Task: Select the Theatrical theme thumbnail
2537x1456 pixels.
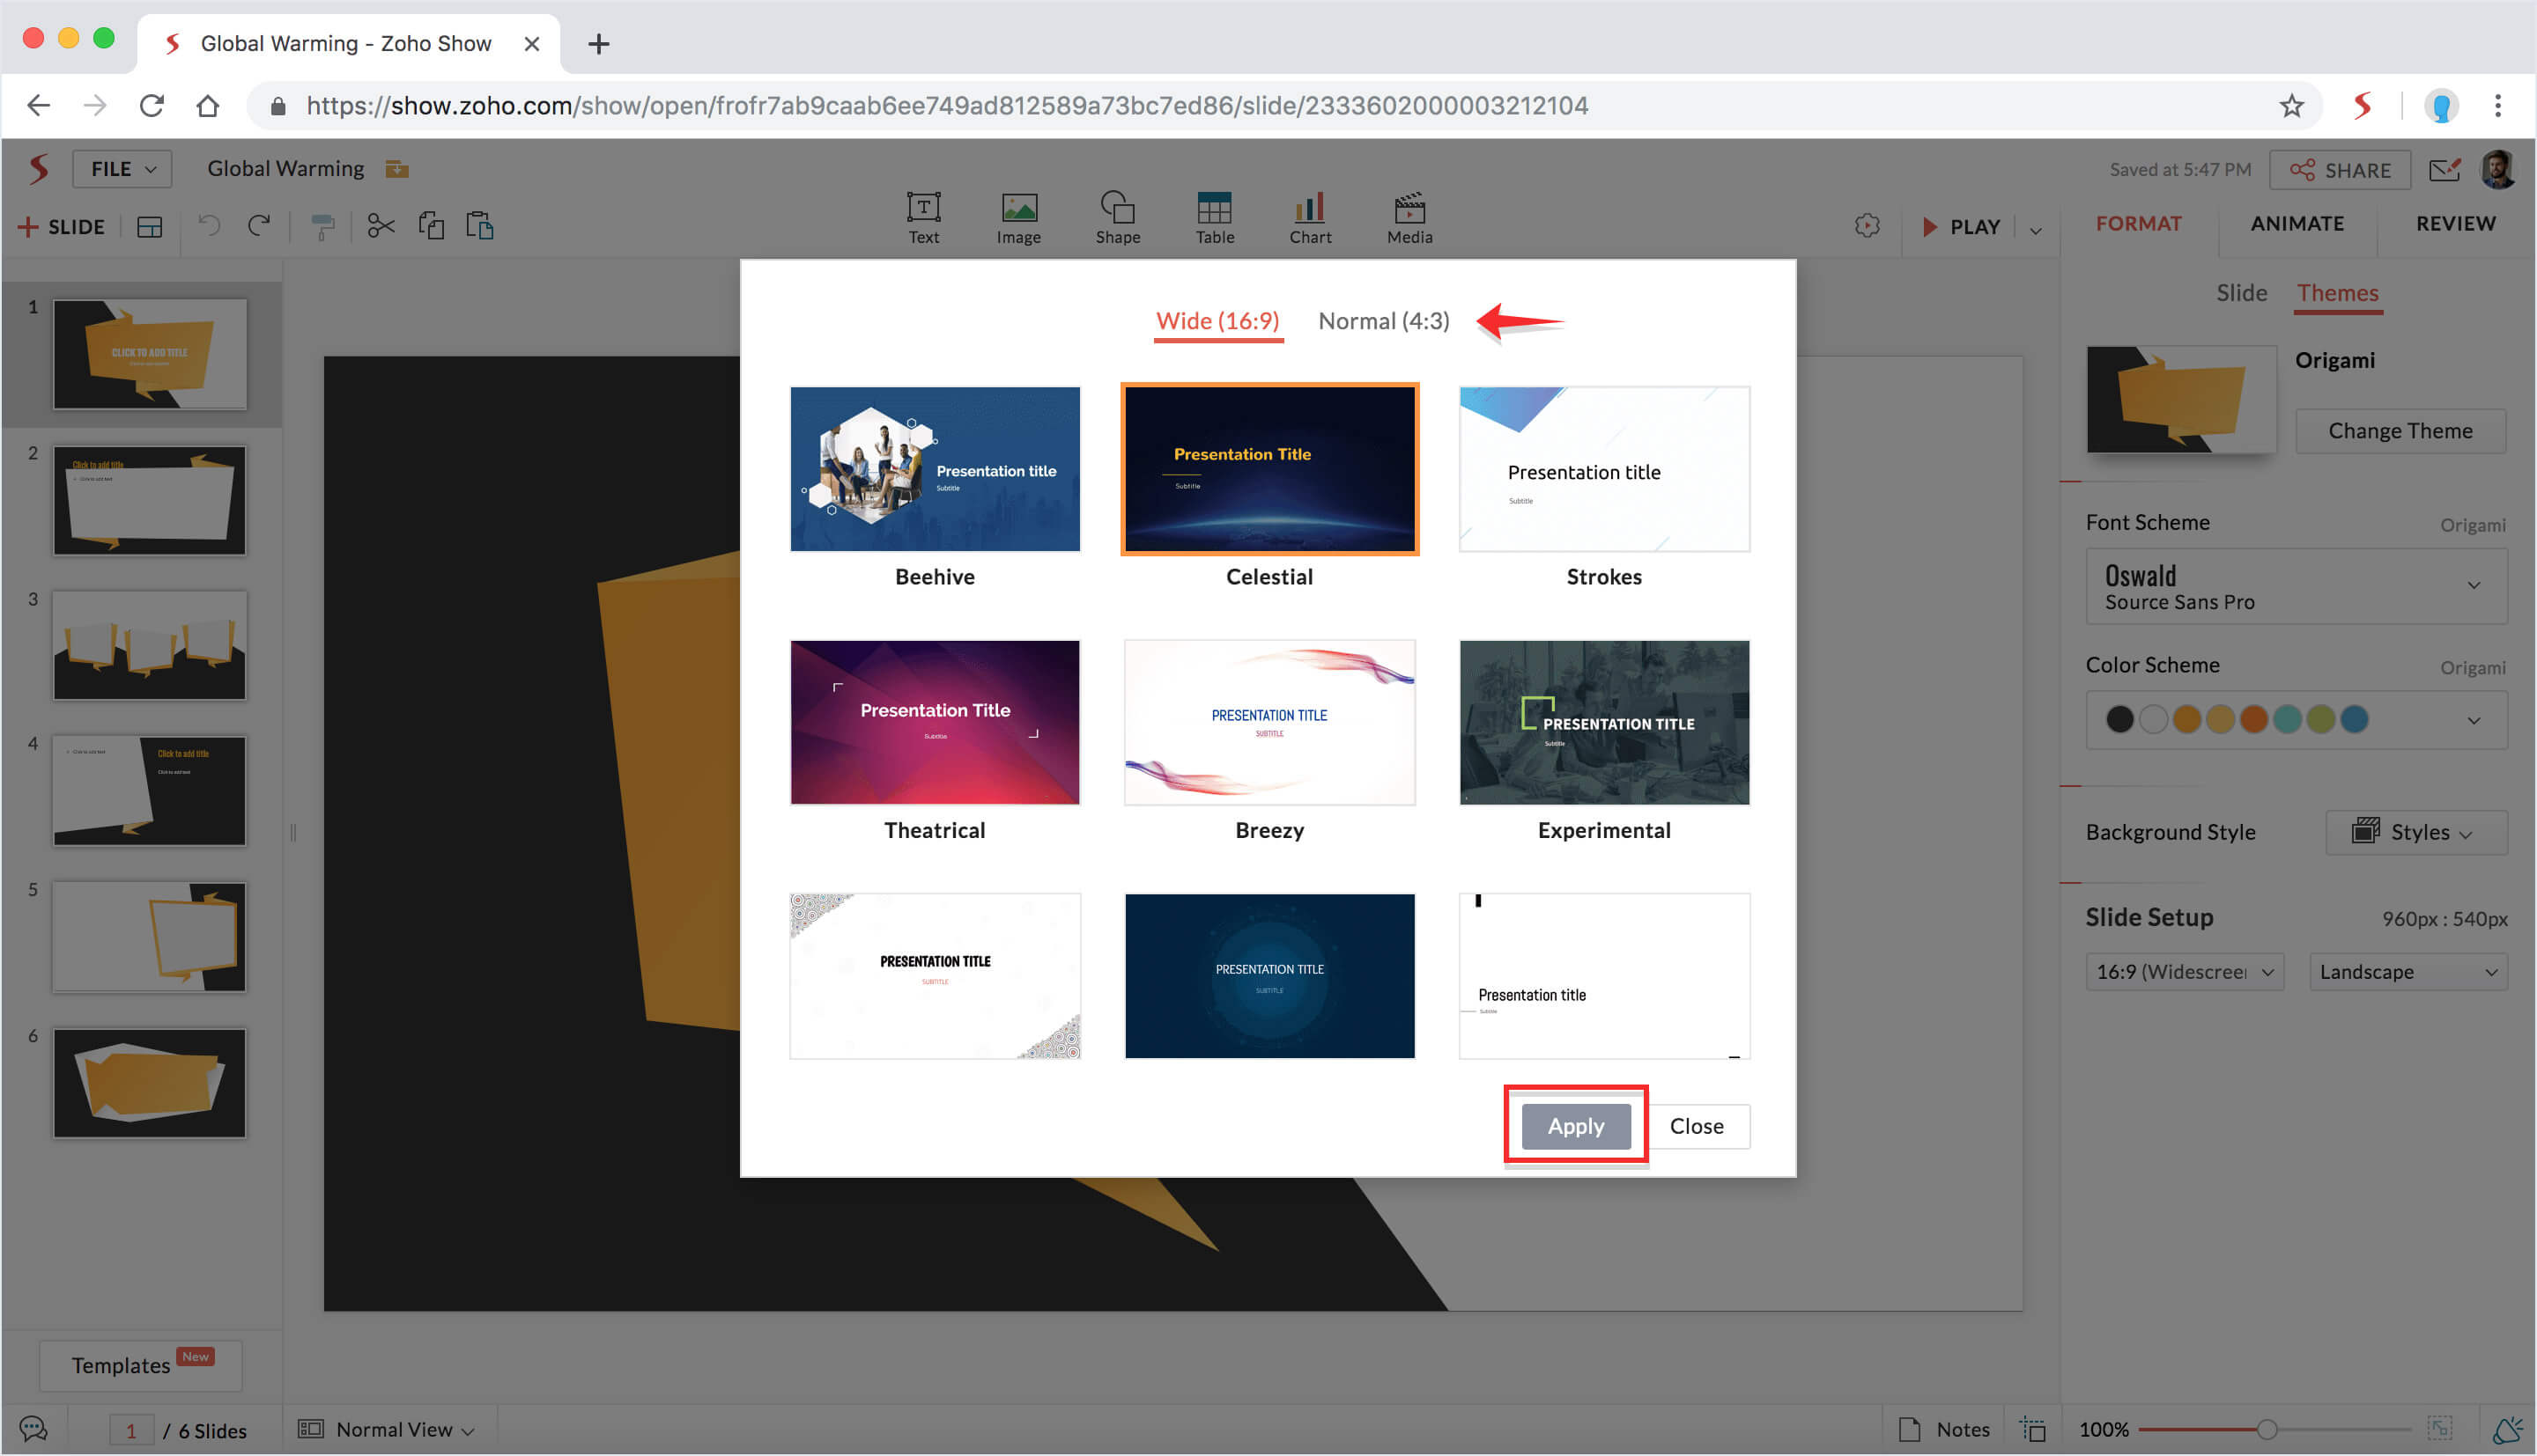Action: pyautogui.click(x=935, y=722)
